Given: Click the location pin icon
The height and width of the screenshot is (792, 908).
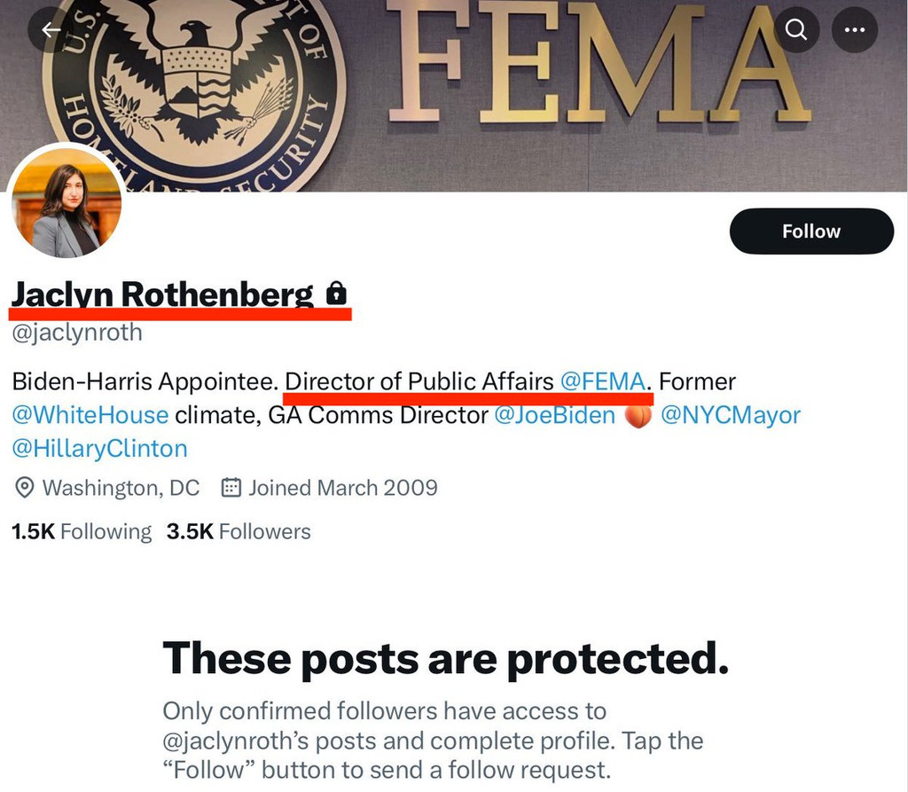Looking at the screenshot, I should pyautogui.click(x=25, y=488).
